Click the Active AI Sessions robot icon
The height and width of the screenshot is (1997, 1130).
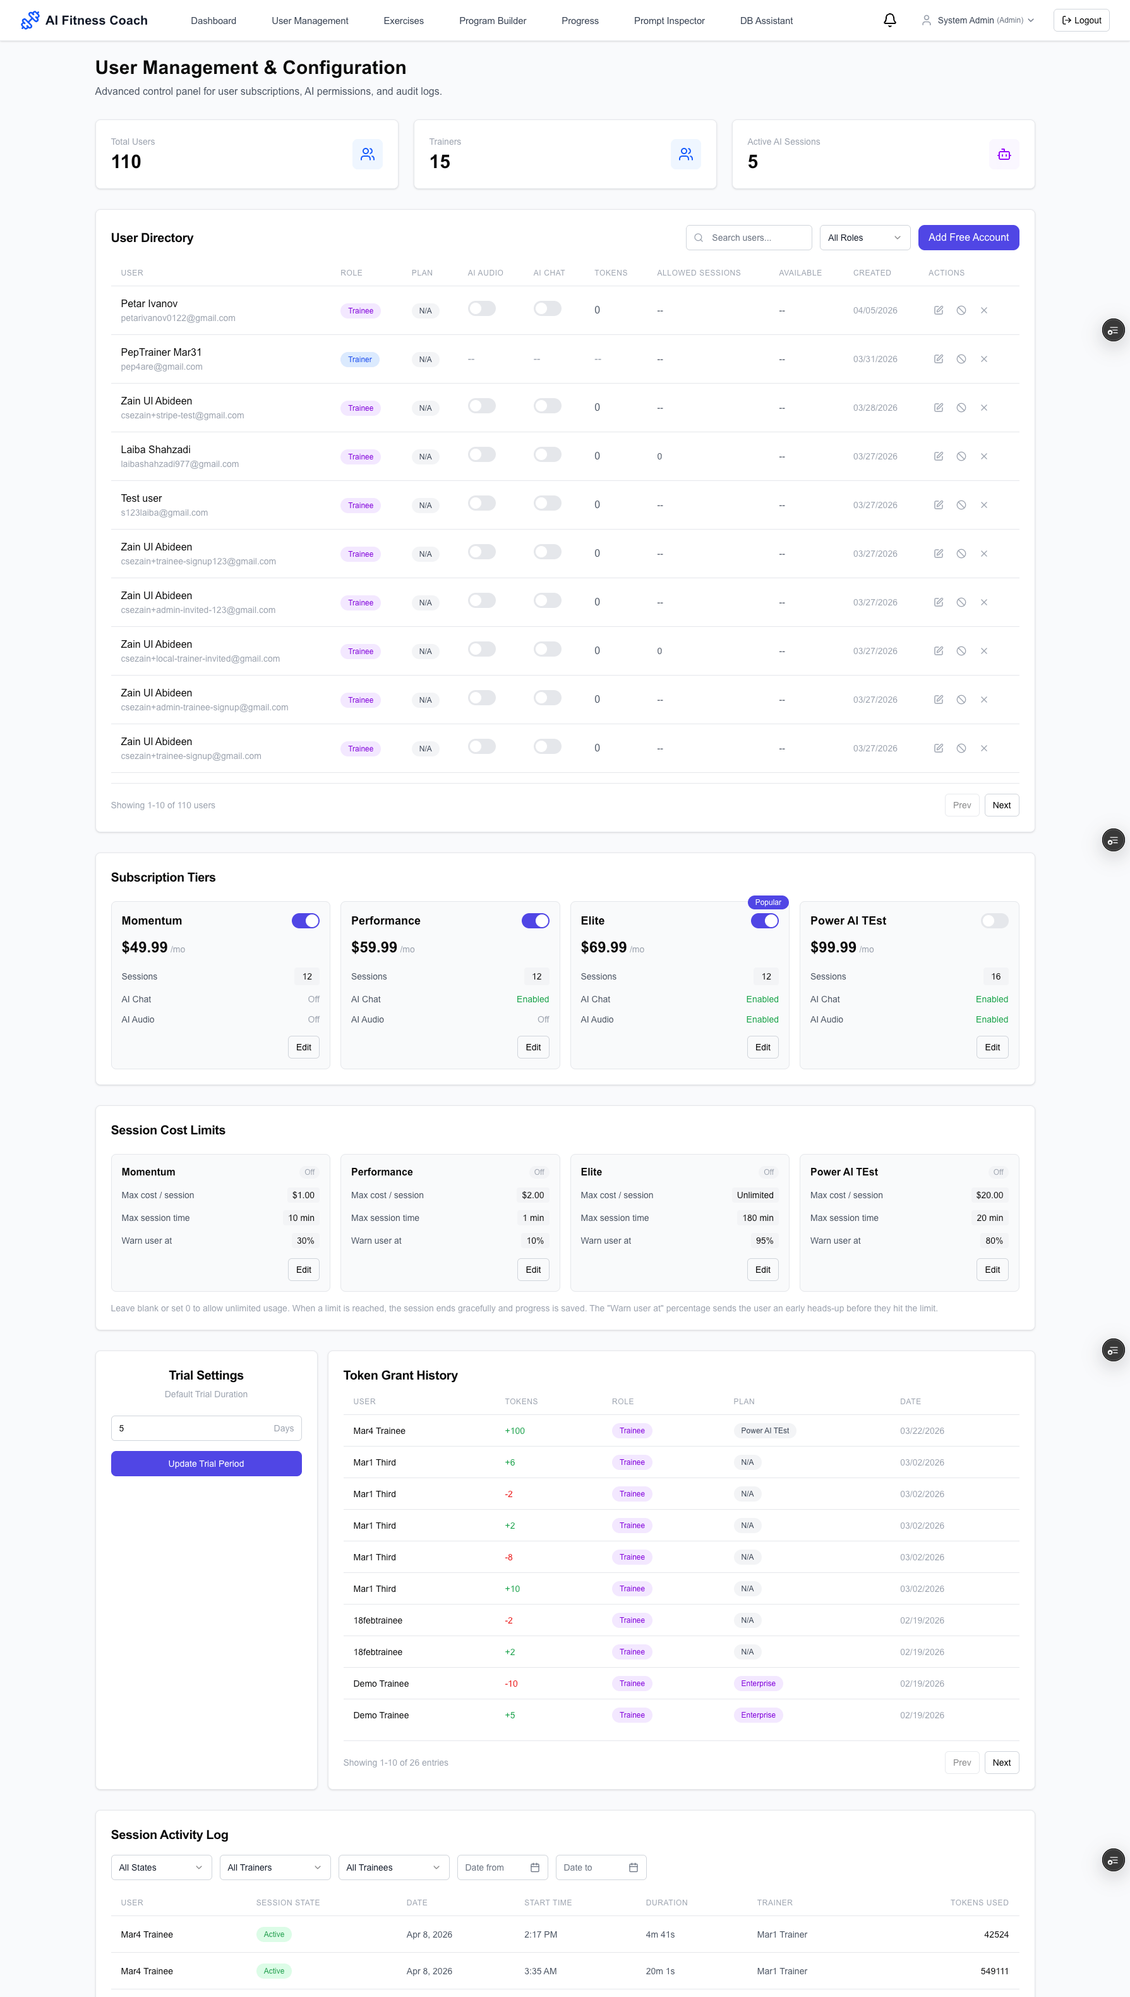[x=1004, y=154]
